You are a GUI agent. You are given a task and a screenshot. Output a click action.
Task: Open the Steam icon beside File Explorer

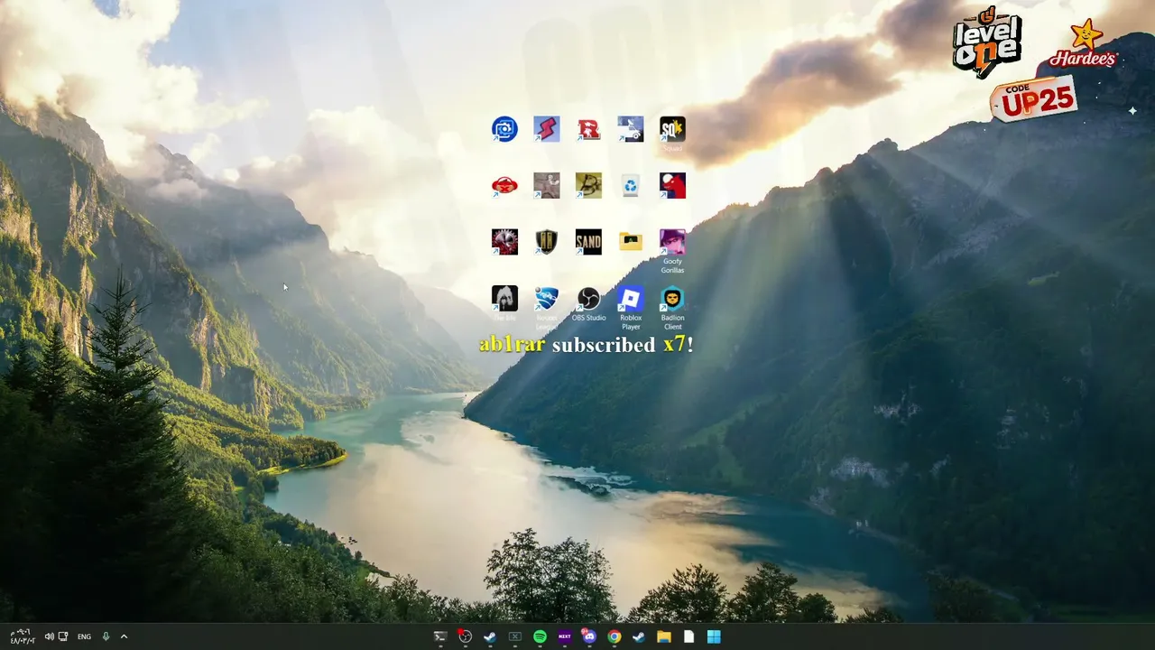[x=639, y=636]
